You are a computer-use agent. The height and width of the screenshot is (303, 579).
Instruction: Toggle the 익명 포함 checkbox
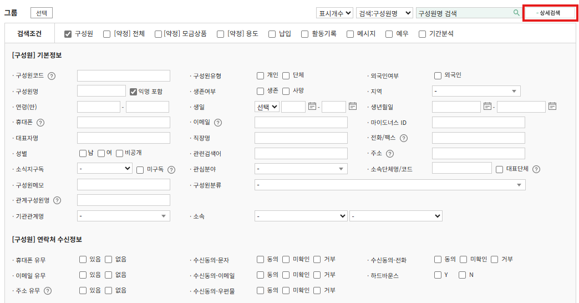coord(133,91)
